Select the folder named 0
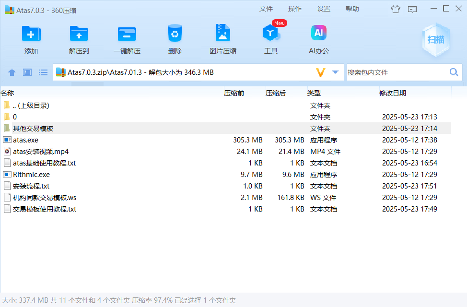467x307 pixels. click(x=15, y=117)
